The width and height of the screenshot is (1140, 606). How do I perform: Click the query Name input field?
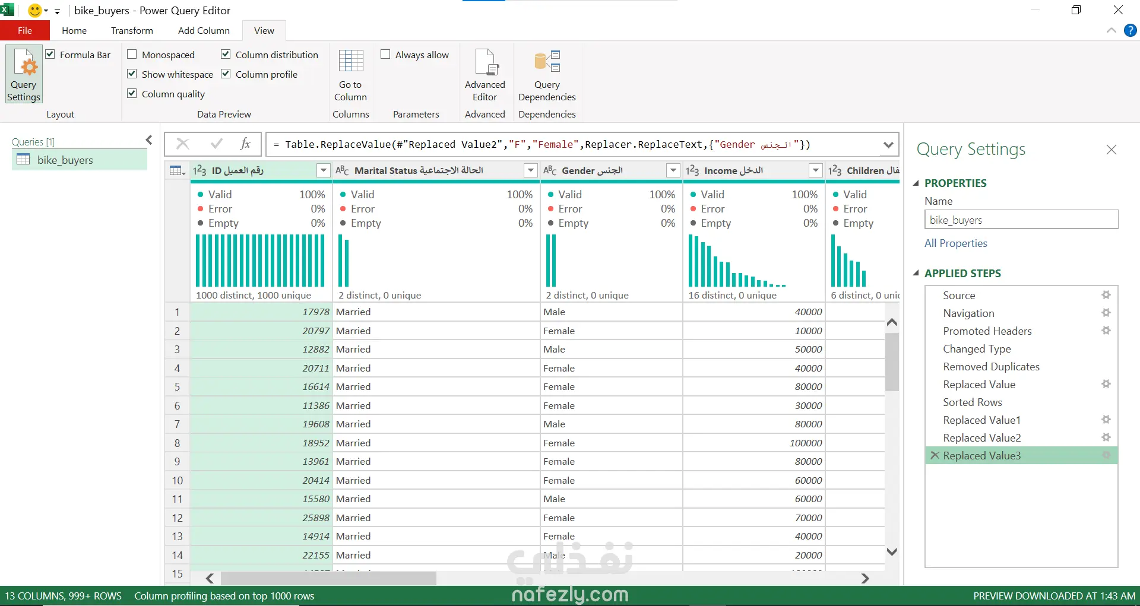(x=1021, y=220)
